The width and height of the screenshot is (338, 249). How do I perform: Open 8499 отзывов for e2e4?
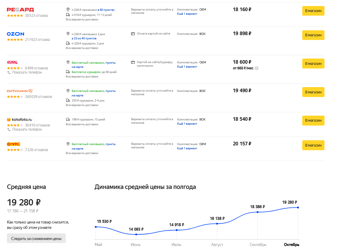[36, 68]
